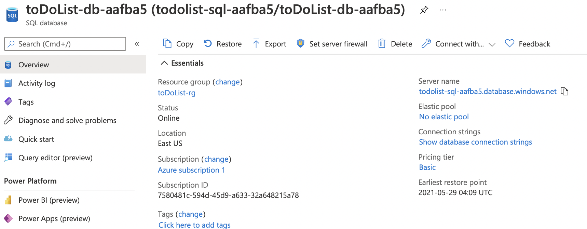Collapse the left sidebar menu
Viewport: 587px width, 229px height.
pos(137,44)
